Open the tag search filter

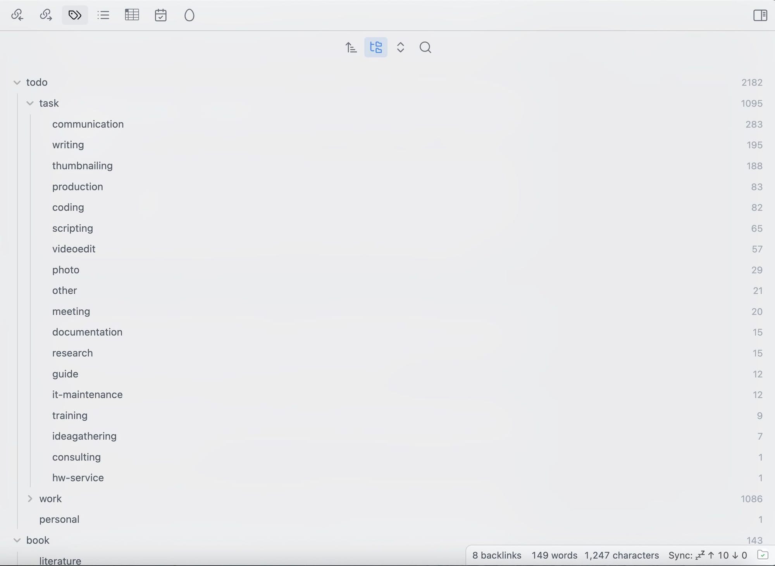[x=425, y=47]
